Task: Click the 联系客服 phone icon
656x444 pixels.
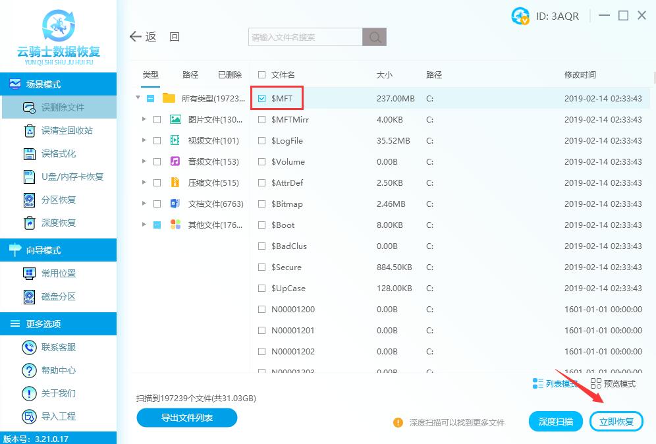Action: pyautogui.click(x=29, y=347)
